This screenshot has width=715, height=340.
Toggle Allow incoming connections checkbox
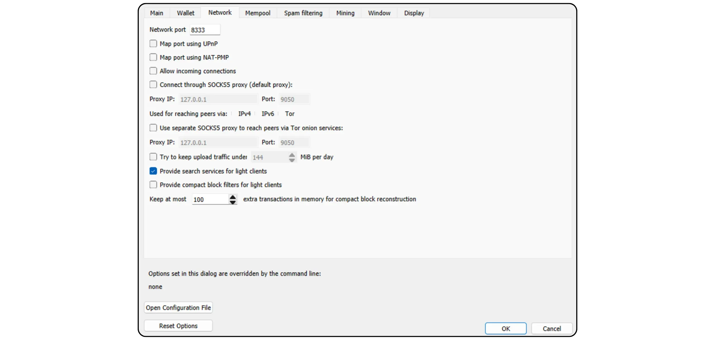[153, 71]
